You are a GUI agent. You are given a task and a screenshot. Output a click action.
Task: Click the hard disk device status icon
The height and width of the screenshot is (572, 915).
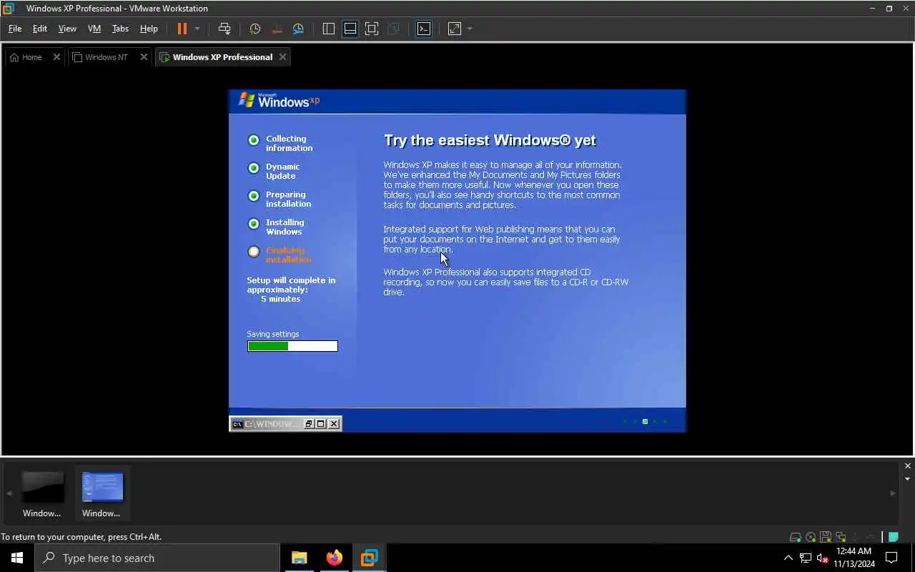[796, 537]
